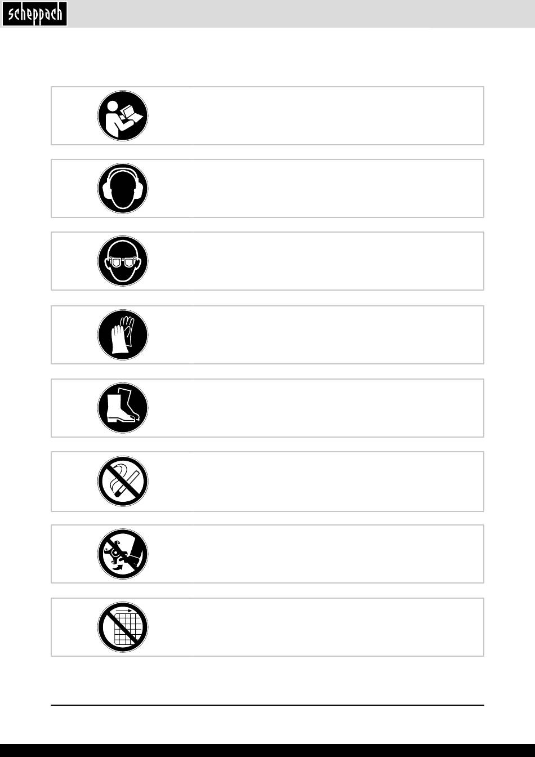
Task: Click the safety boots icon
Action: (x=123, y=408)
